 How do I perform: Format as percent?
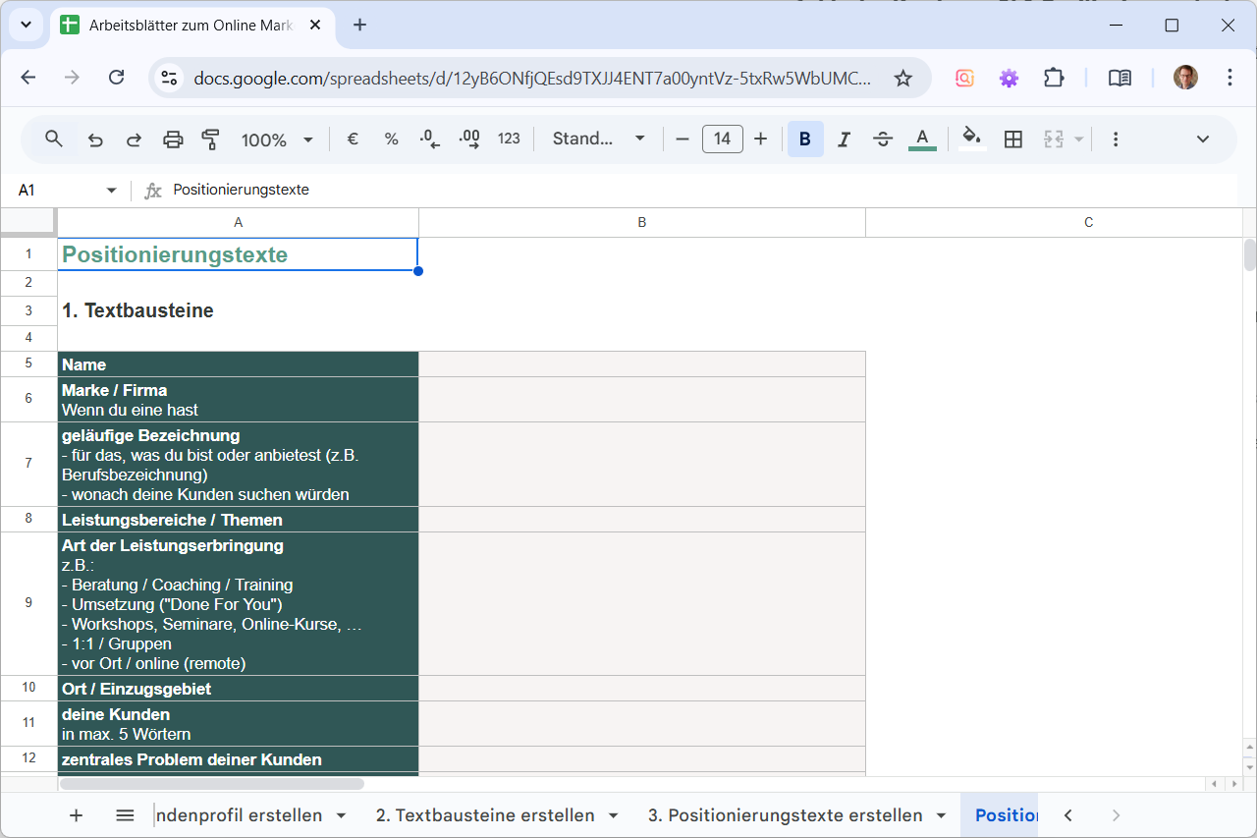click(x=391, y=140)
